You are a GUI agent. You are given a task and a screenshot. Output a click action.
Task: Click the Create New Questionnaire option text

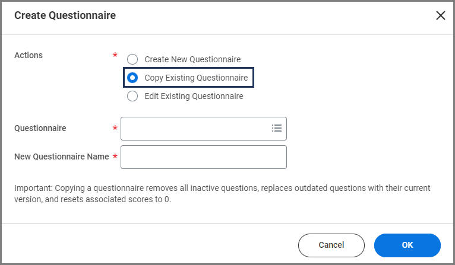point(192,59)
